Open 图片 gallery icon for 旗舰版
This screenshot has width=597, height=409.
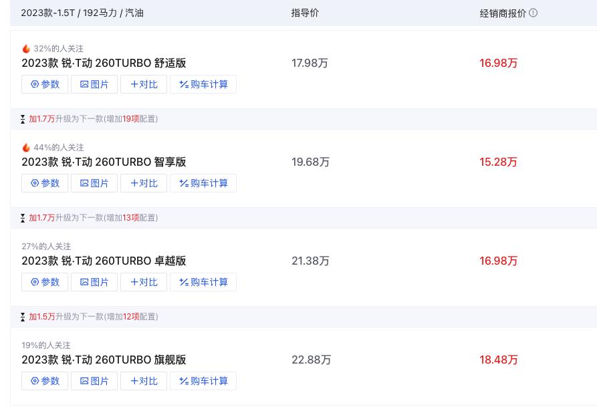point(84,381)
